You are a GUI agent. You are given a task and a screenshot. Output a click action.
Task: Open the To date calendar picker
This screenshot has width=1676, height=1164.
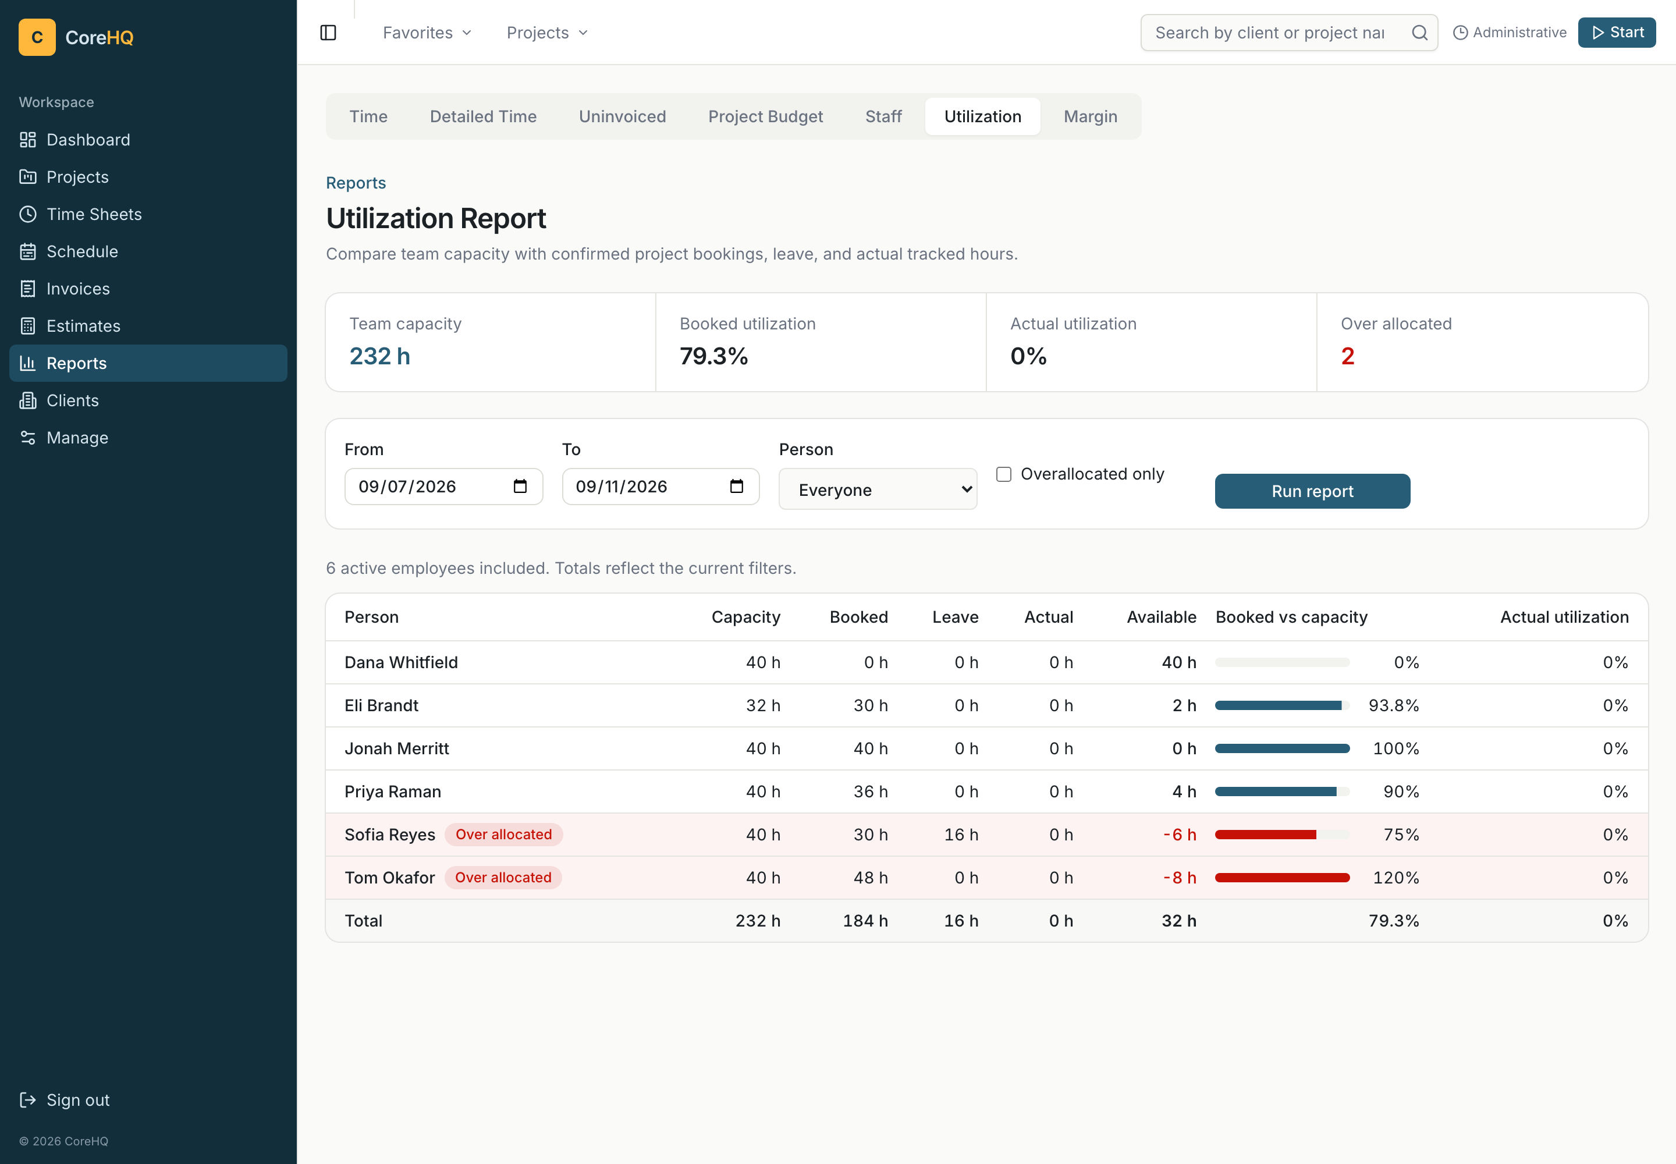coord(737,487)
